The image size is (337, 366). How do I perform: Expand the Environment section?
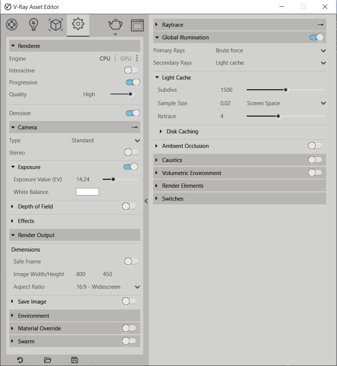coord(12,315)
